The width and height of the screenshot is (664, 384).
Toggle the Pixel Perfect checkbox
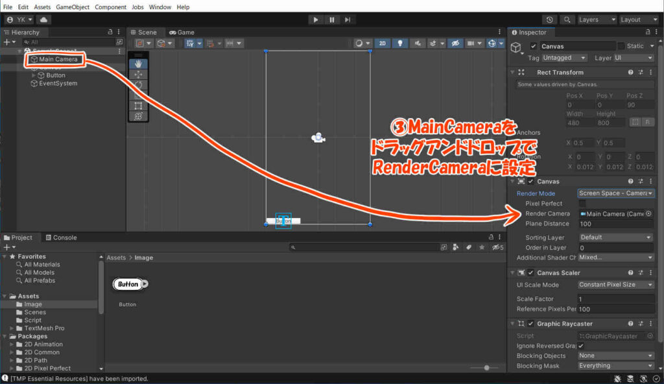[x=582, y=204]
